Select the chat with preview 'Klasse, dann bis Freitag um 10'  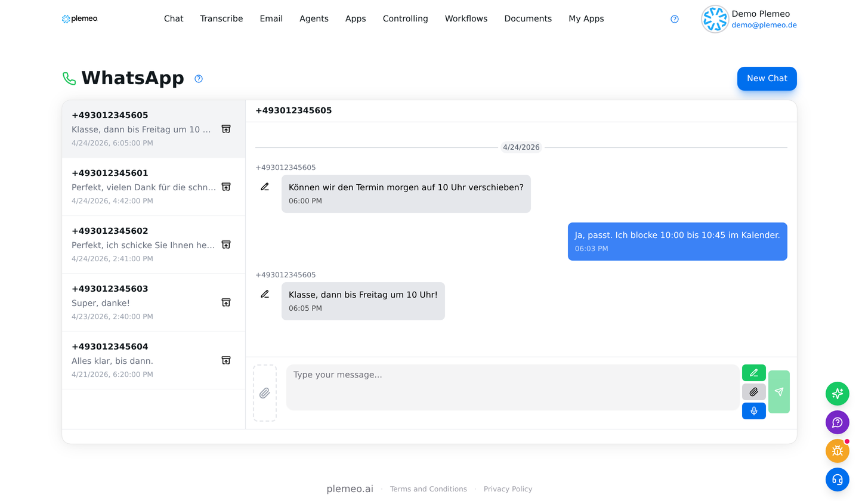click(154, 129)
